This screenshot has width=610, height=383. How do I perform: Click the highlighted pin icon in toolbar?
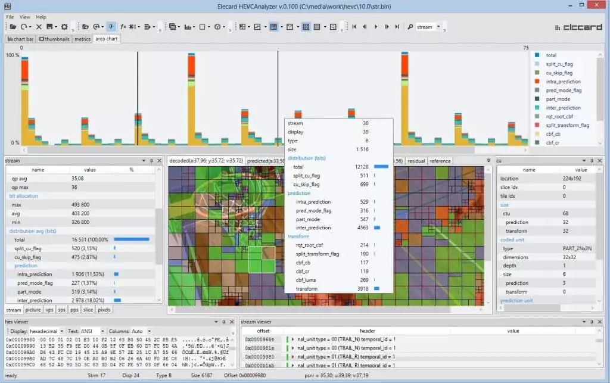coord(111,27)
